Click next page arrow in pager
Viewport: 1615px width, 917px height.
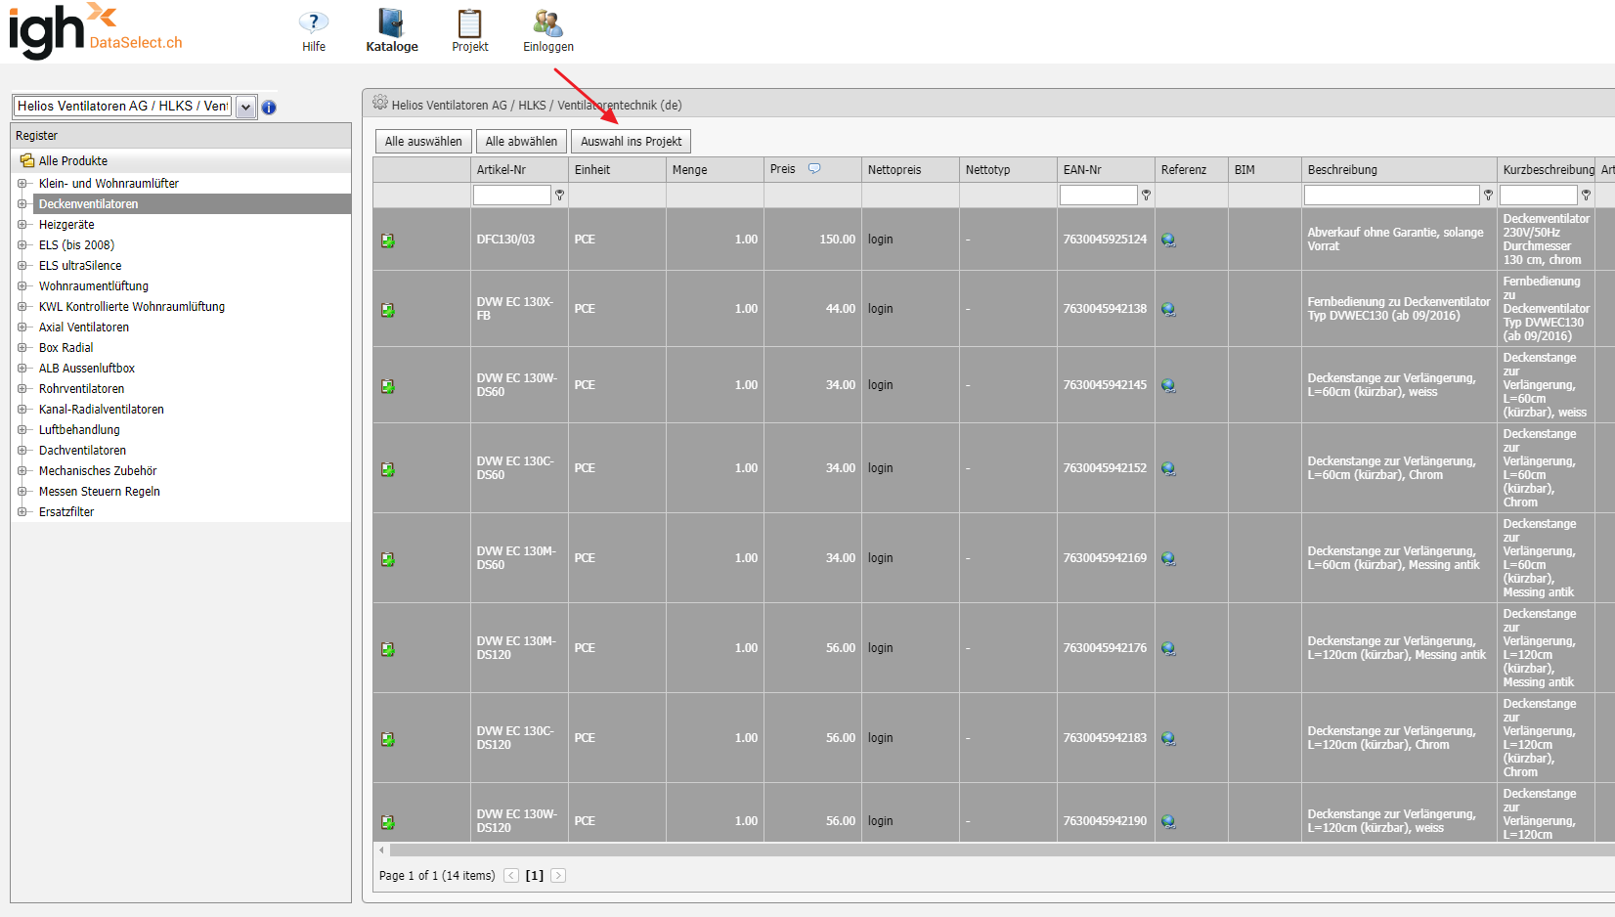(558, 876)
